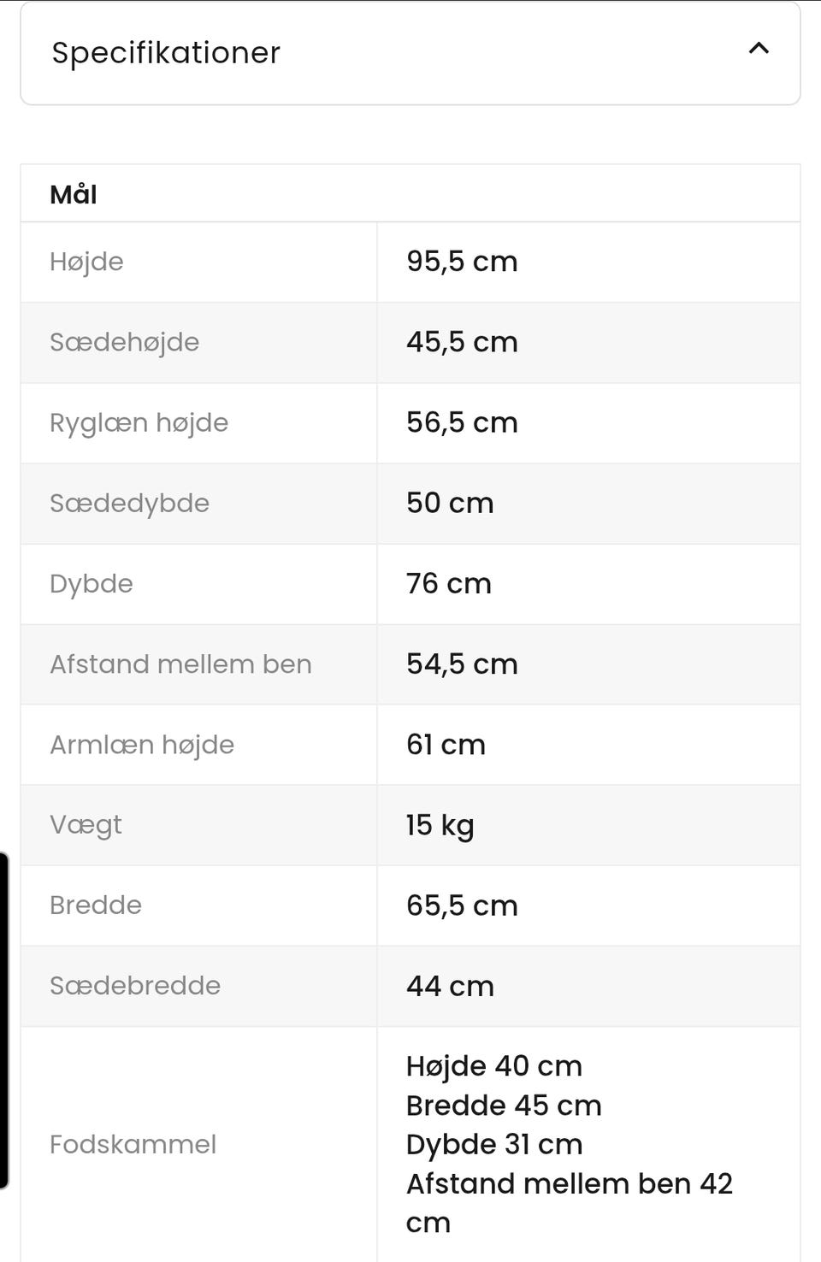
Task: Click the Bredde row label
Action: 96,905
